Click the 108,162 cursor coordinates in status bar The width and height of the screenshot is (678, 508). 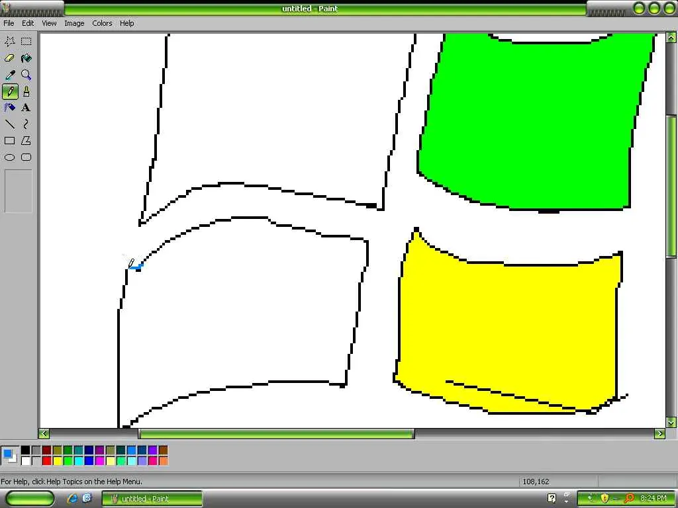click(x=536, y=482)
